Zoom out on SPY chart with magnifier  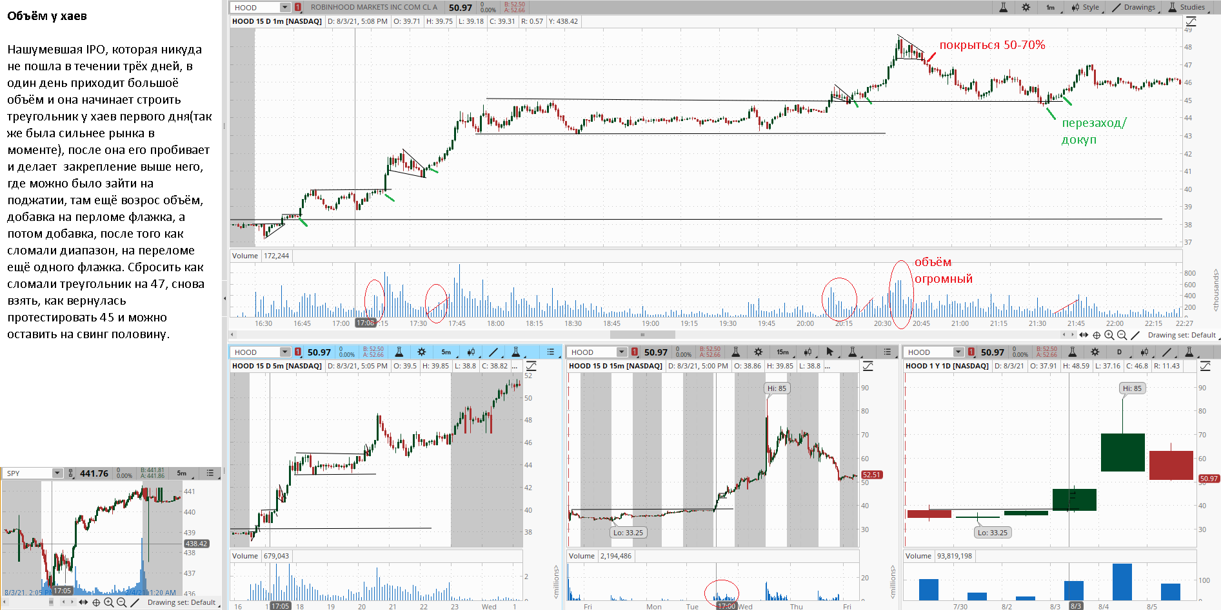[121, 602]
